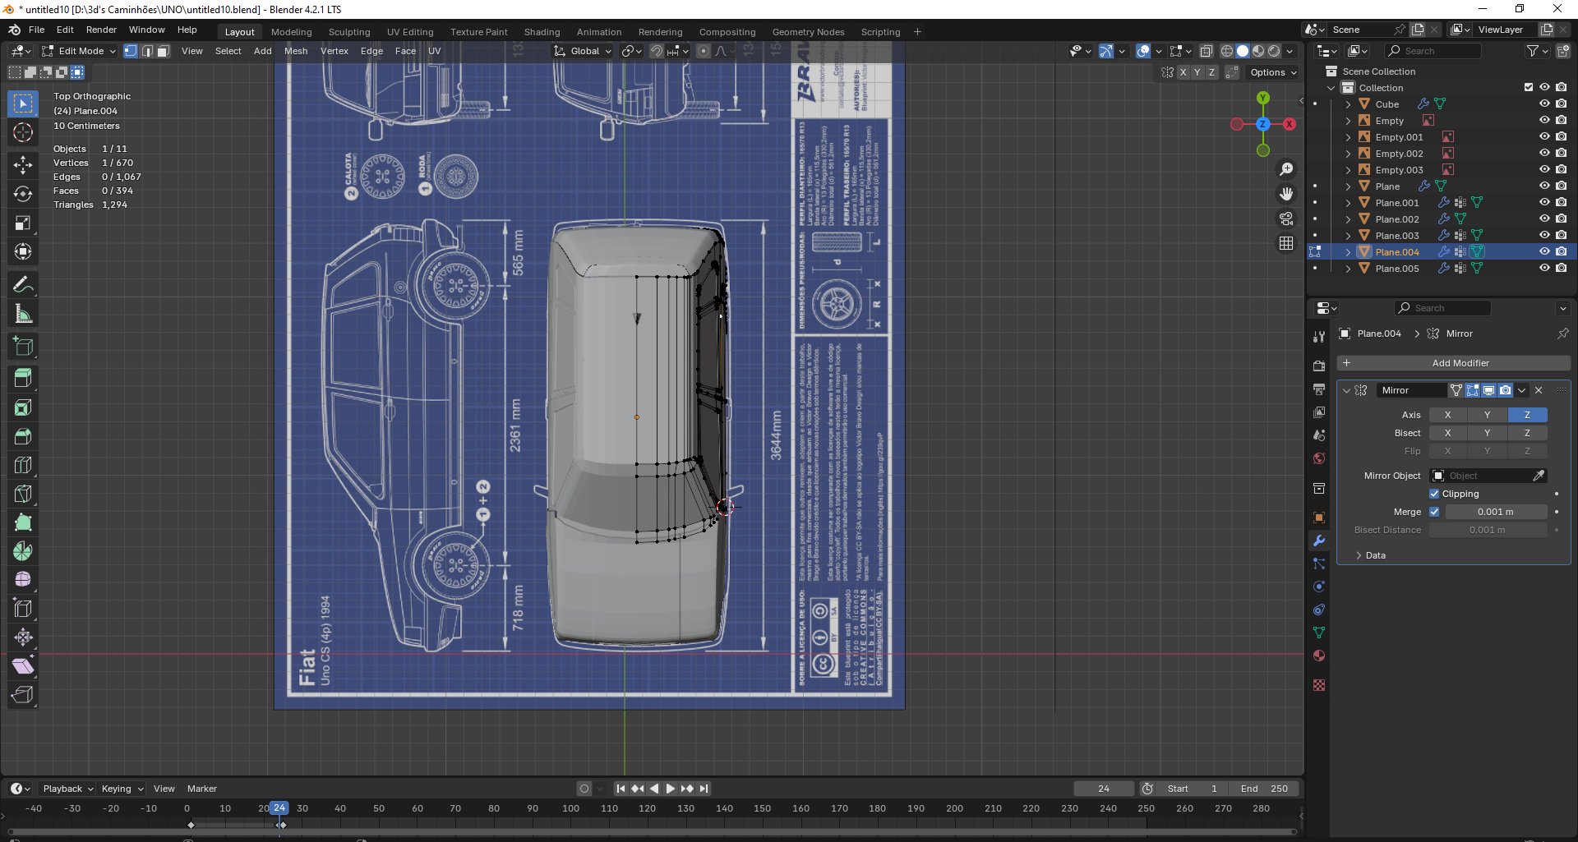Open the Edit Mode dropdown
The image size is (1578, 842).
pos(79,51)
